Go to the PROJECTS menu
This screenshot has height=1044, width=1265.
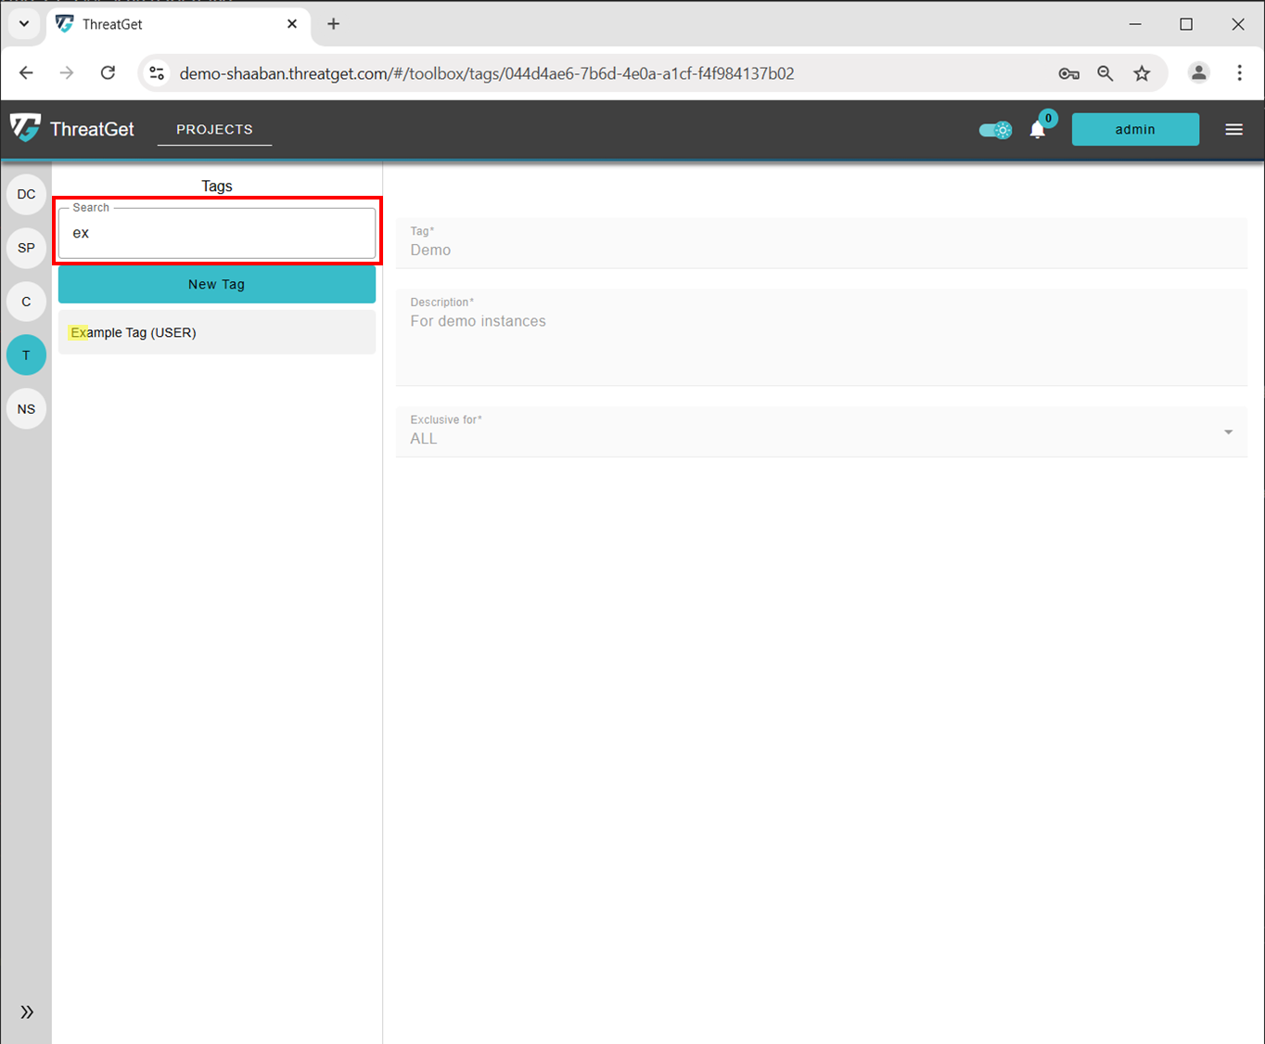coord(214,129)
